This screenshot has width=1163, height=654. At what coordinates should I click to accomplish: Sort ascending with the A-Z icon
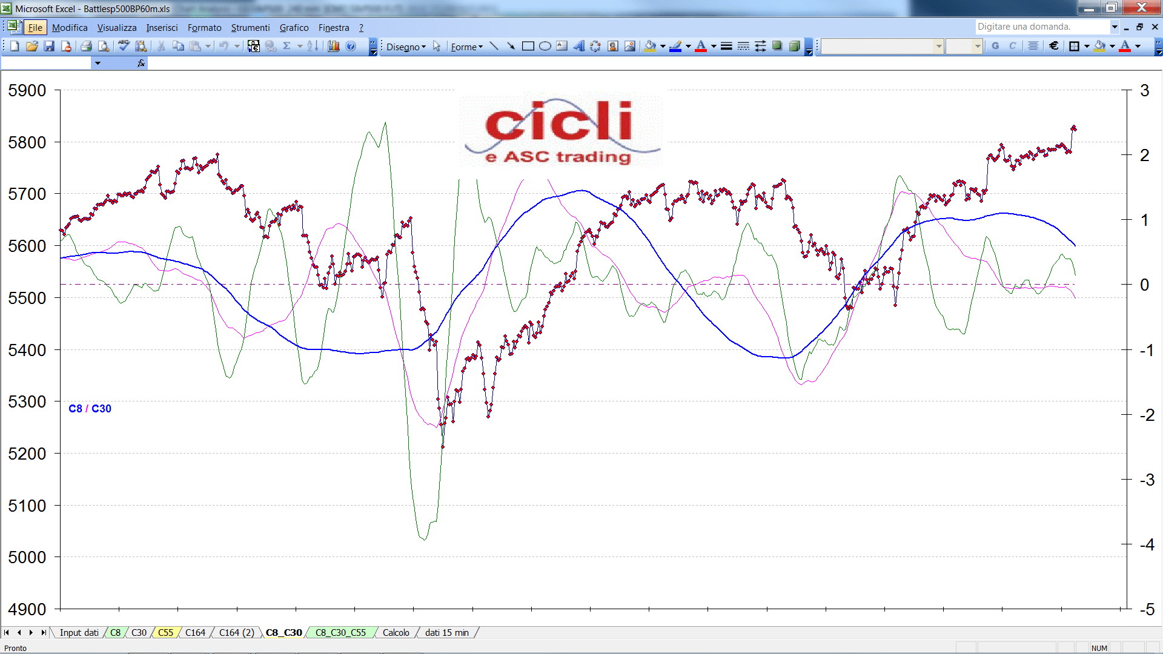point(313,46)
